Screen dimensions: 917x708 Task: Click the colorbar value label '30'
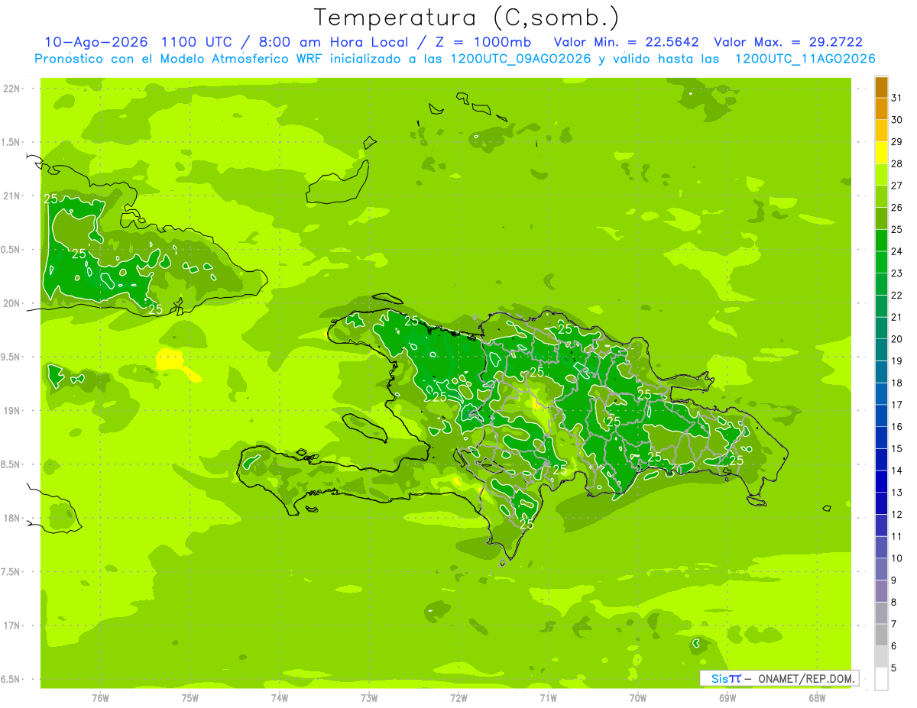click(897, 120)
